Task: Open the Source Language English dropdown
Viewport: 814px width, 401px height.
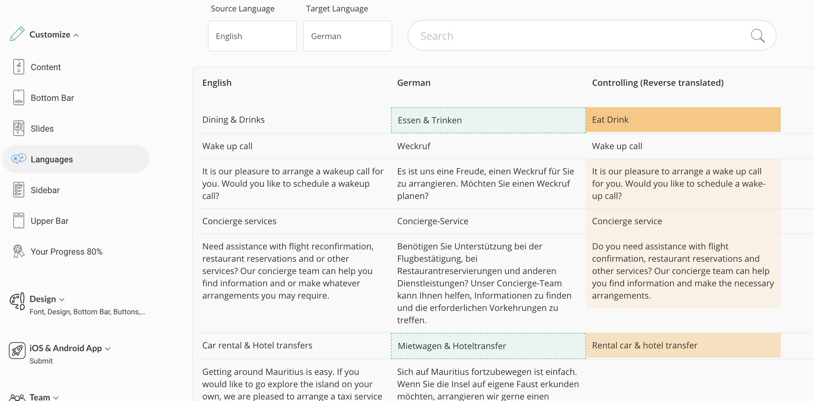Action: 252,36
